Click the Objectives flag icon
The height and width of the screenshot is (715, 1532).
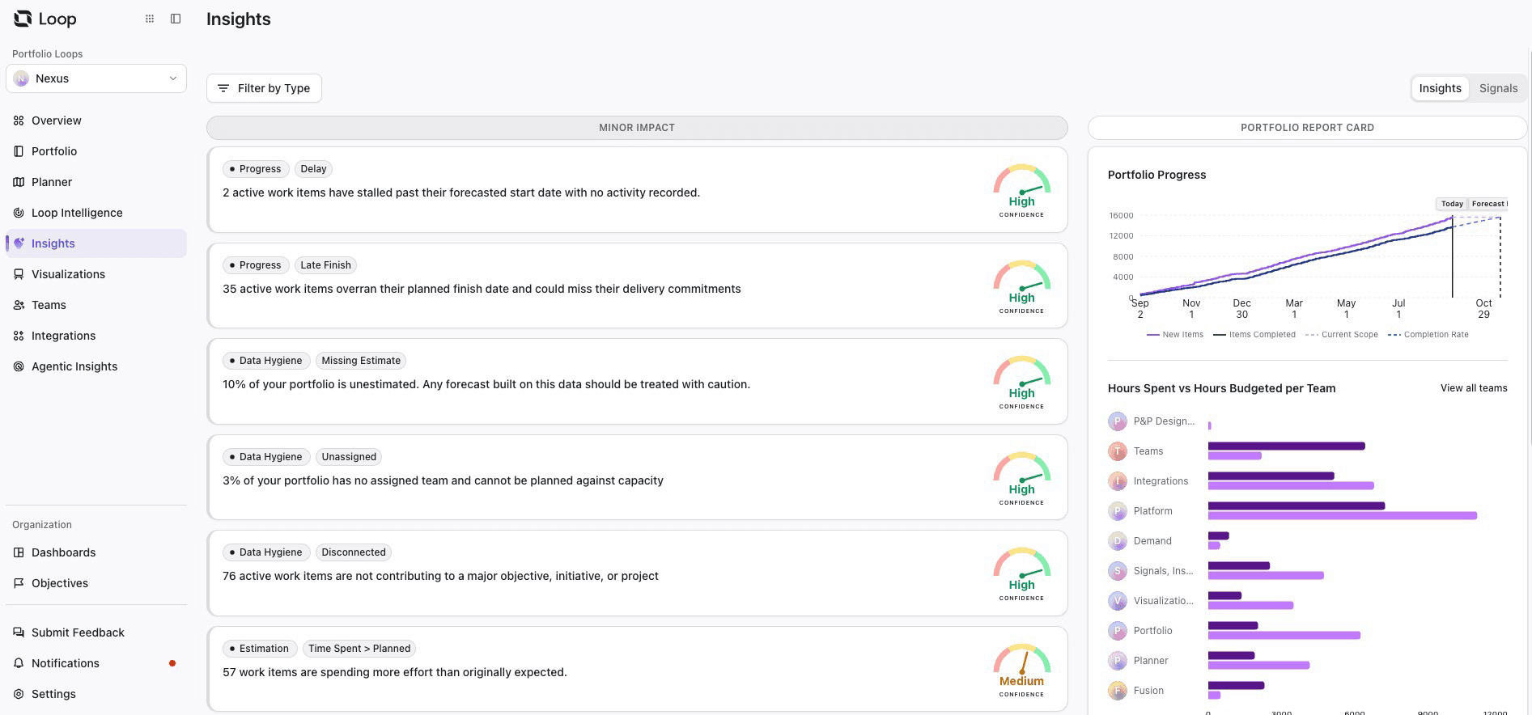pyautogui.click(x=19, y=583)
